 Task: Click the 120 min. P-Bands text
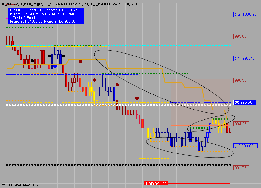(x=23, y=18)
